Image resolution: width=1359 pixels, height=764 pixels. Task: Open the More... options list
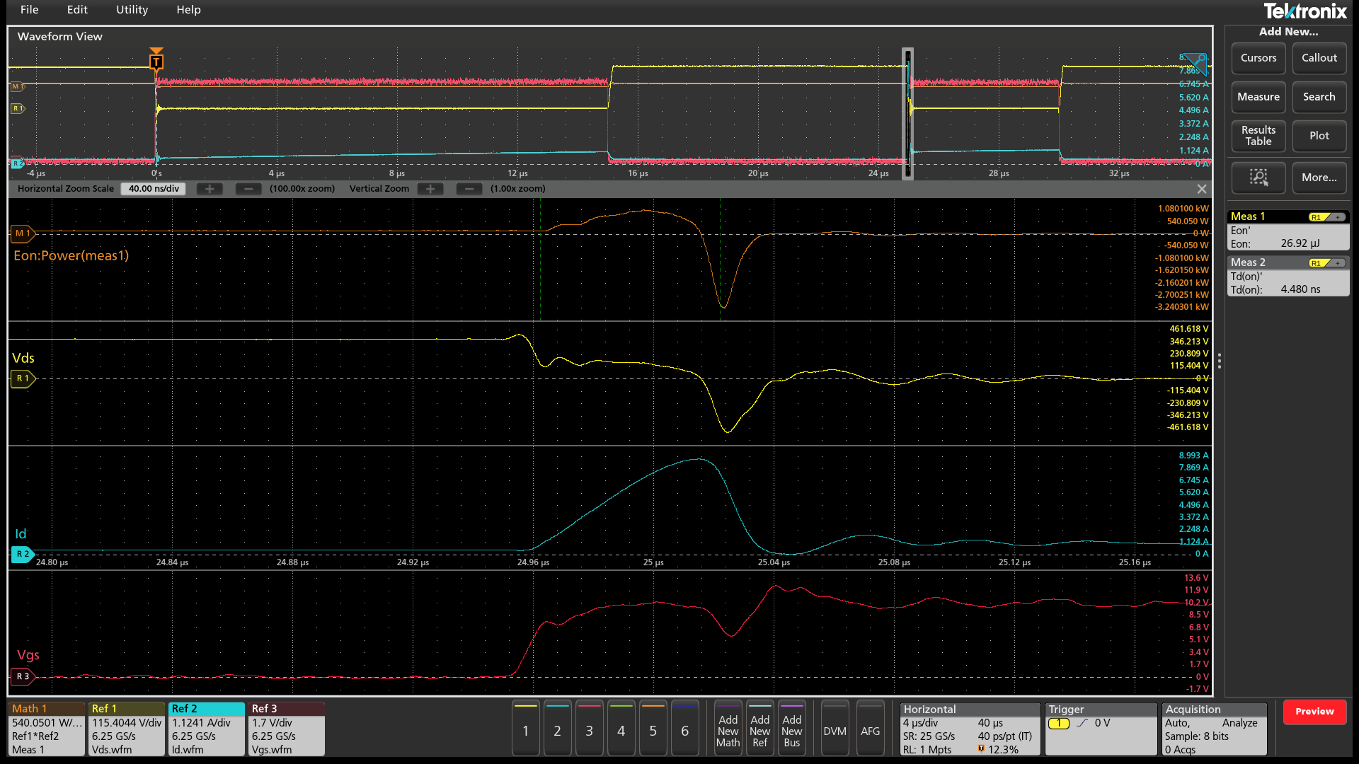point(1319,177)
